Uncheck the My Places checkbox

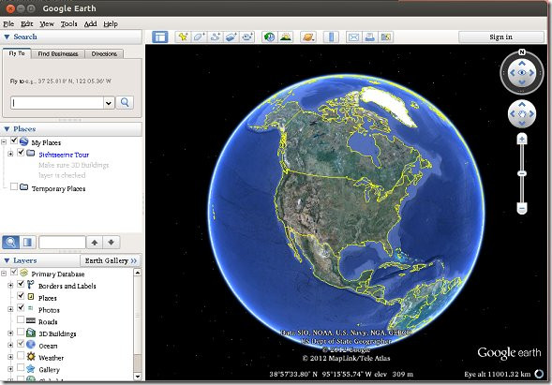14,141
